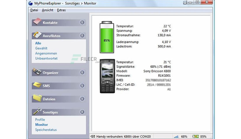Click the Signalstärke value 68% (-71 dBm)
This screenshot has width=241, height=139.
point(161,67)
